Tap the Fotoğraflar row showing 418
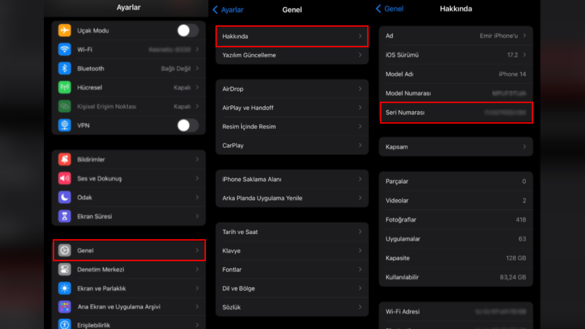 coord(456,220)
